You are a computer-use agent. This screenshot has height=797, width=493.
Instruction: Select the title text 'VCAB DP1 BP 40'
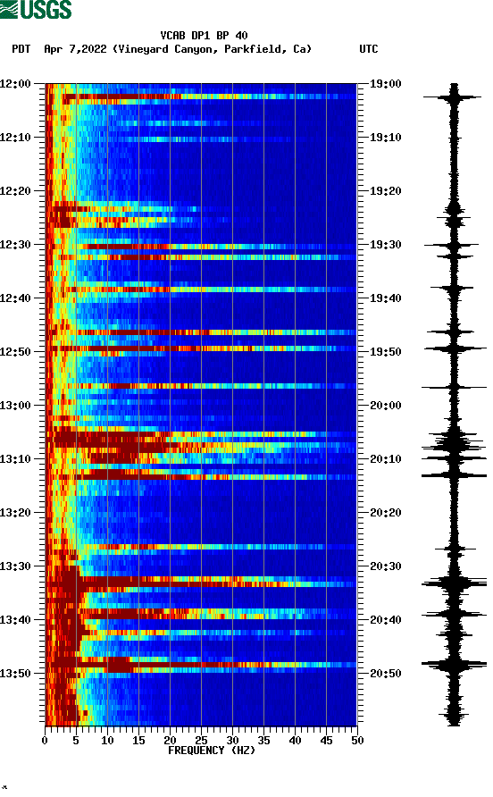(204, 36)
